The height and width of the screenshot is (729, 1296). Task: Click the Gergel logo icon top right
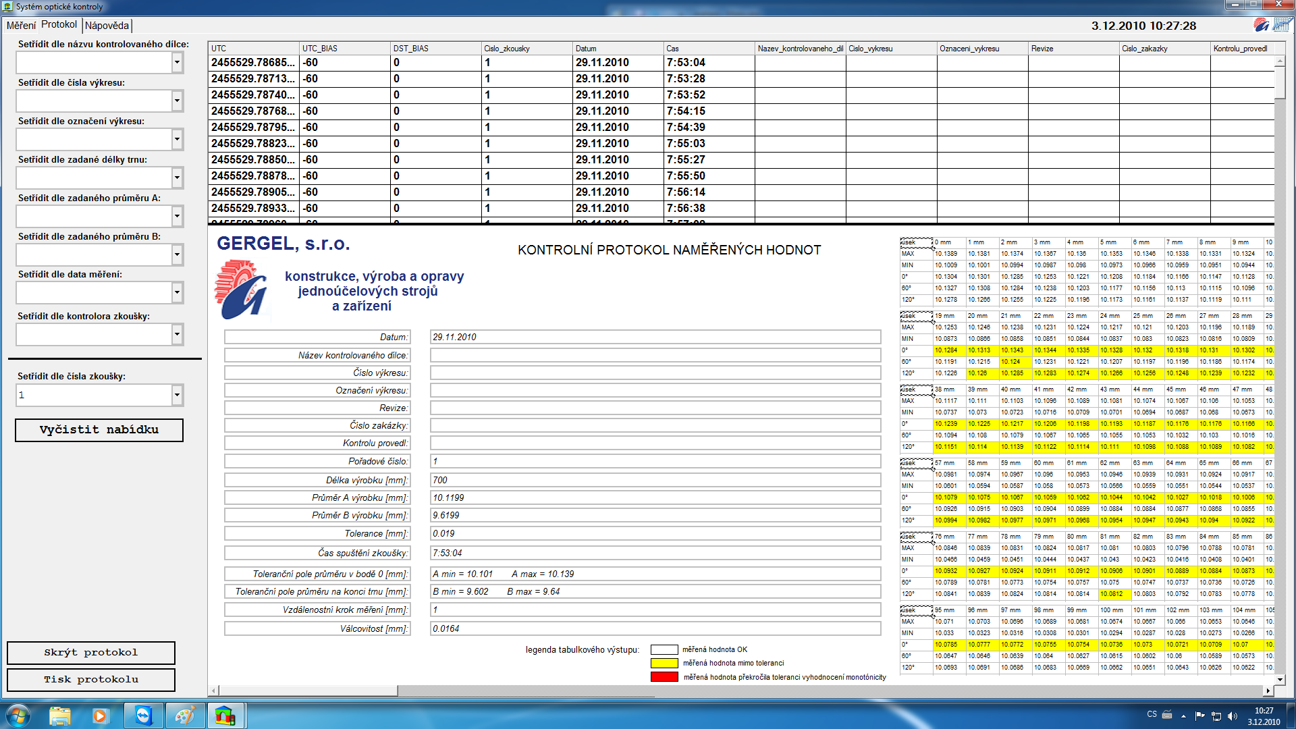coord(1261,25)
